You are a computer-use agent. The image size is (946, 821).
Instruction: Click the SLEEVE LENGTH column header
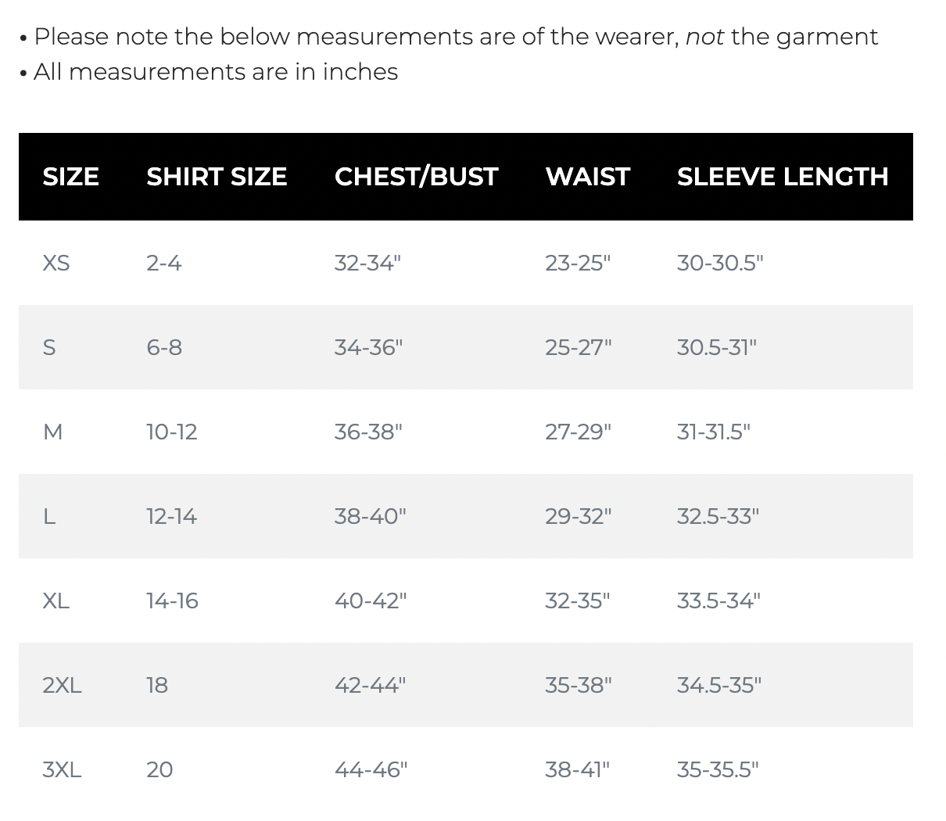(783, 177)
